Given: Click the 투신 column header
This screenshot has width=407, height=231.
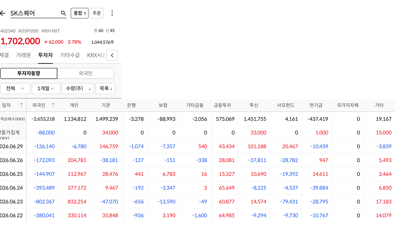Looking at the screenshot, I should point(254,105).
